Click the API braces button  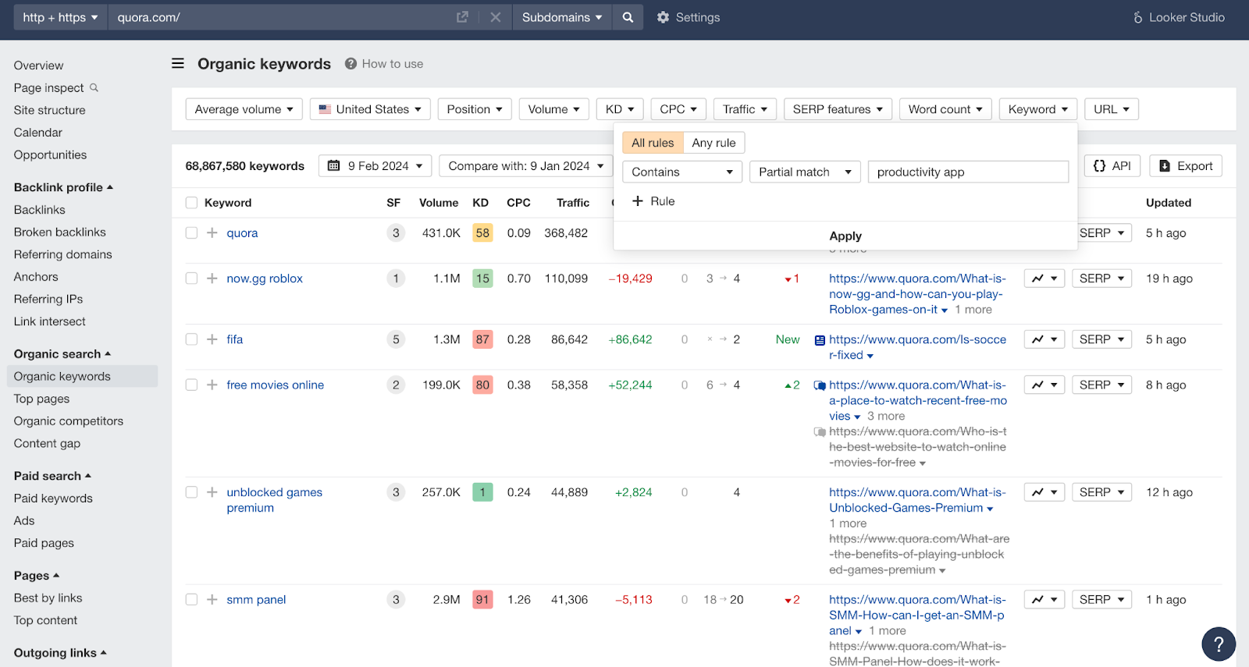pos(1112,166)
